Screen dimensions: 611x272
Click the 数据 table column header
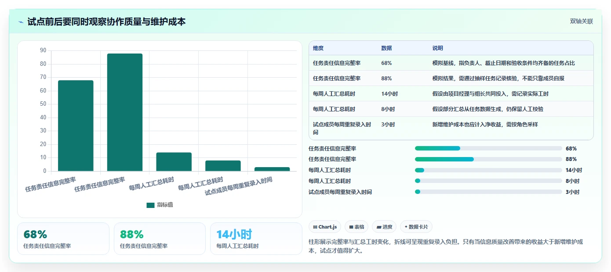click(387, 48)
